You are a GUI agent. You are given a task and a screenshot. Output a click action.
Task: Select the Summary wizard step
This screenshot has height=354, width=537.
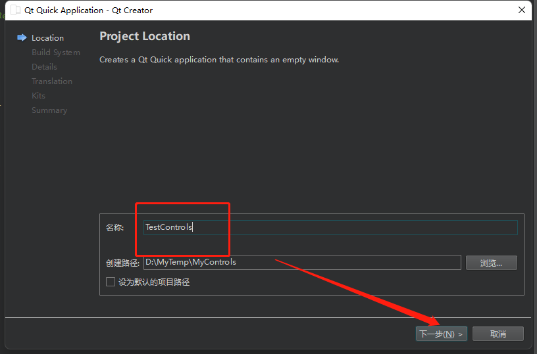(49, 110)
